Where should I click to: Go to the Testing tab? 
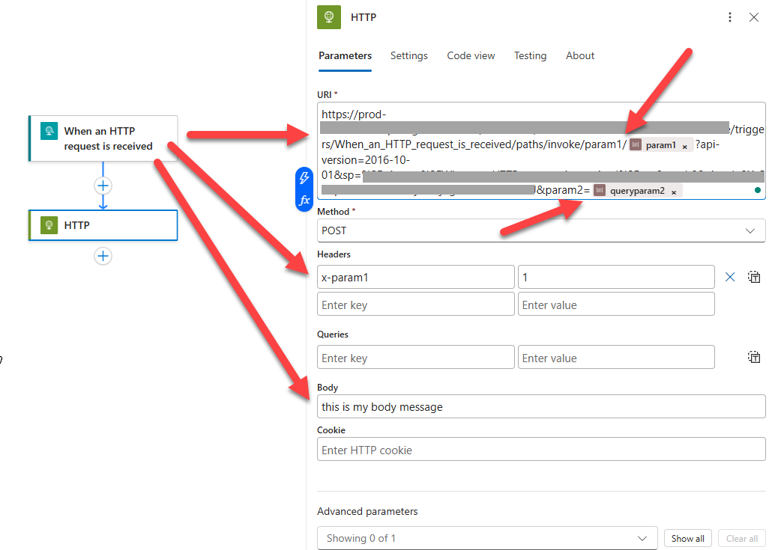coord(530,55)
